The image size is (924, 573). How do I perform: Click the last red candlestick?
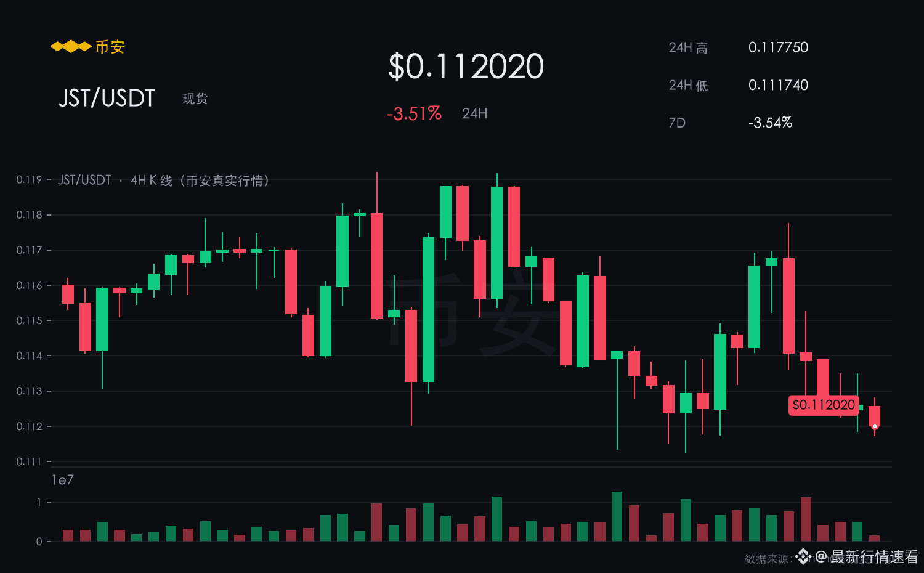[x=875, y=417]
